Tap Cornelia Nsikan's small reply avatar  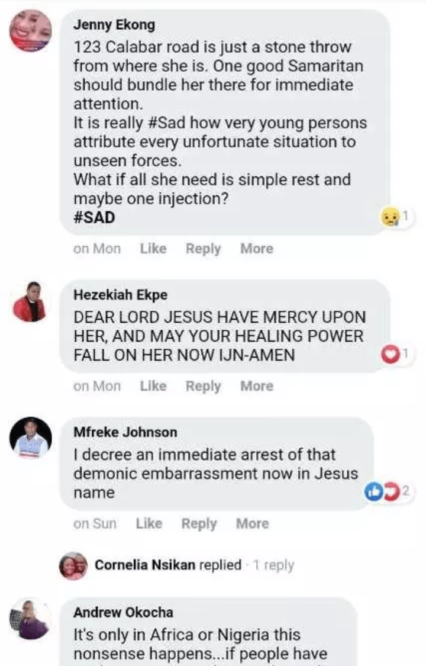coord(73,565)
